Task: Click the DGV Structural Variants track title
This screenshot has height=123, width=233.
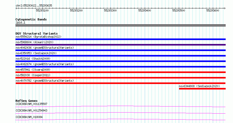Action: (37, 33)
